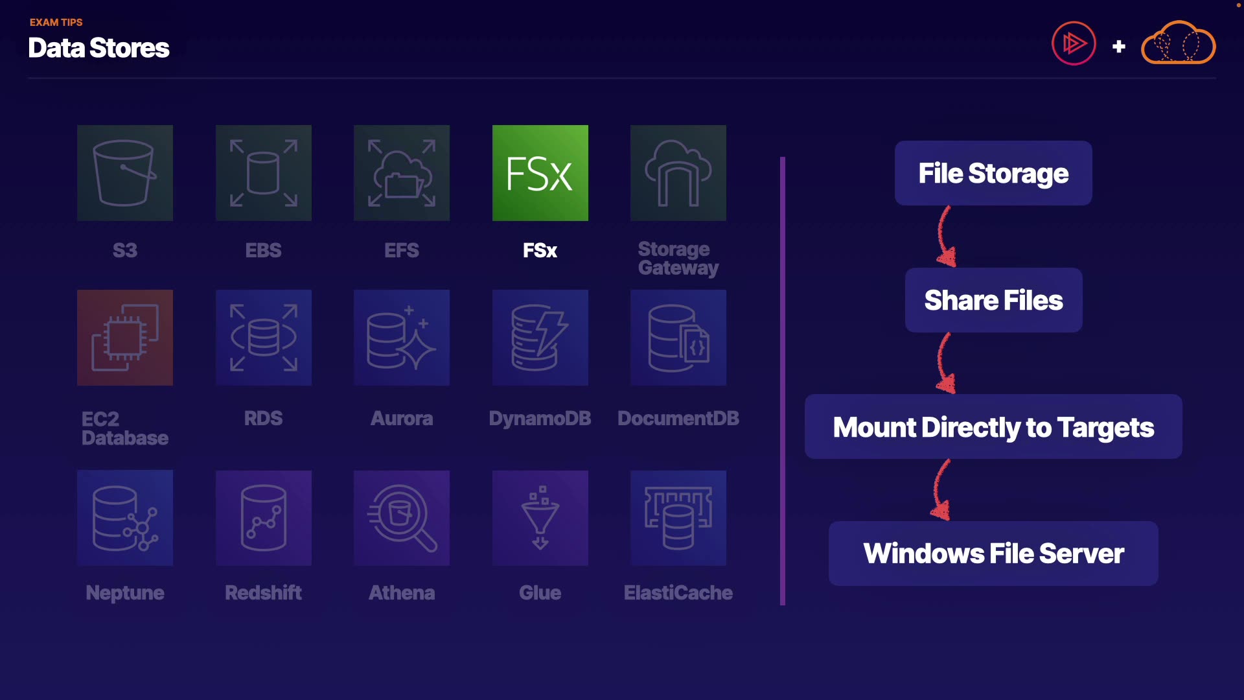Click the EFS file system icon
The width and height of the screenshot is (1244, 700).
tap(402, 173)
